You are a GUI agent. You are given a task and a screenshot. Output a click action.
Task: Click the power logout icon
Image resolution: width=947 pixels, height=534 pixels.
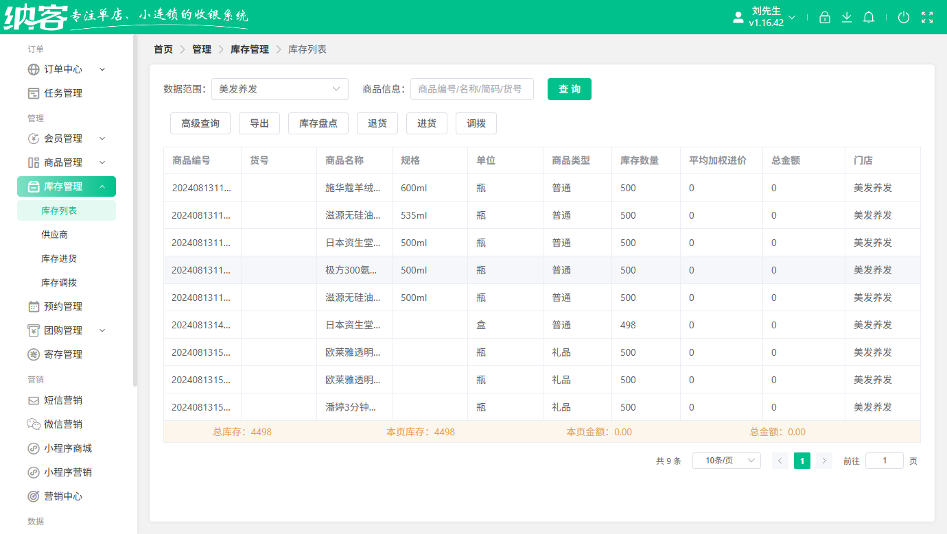coord(904,17)
